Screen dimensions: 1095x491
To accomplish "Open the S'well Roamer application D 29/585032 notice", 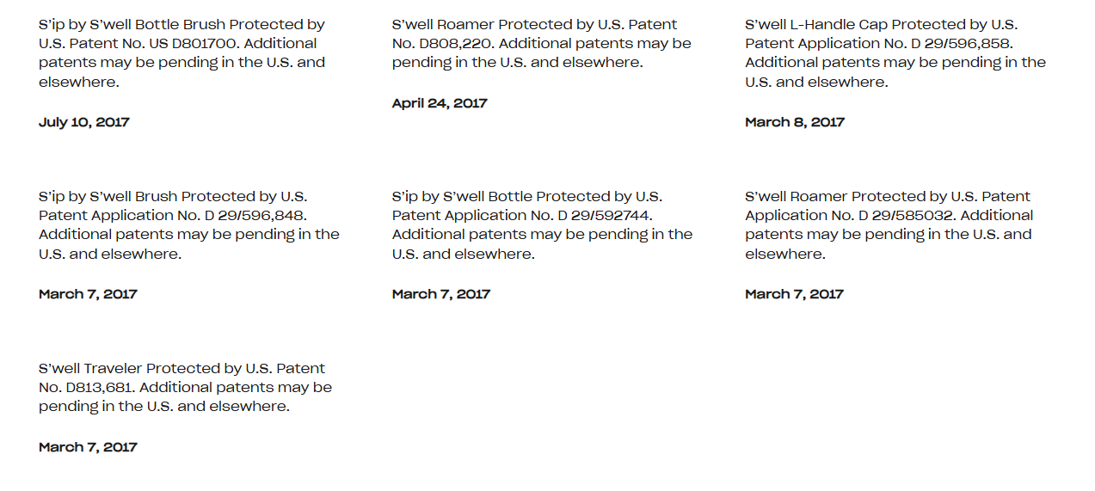I will [x=888, y=197].
